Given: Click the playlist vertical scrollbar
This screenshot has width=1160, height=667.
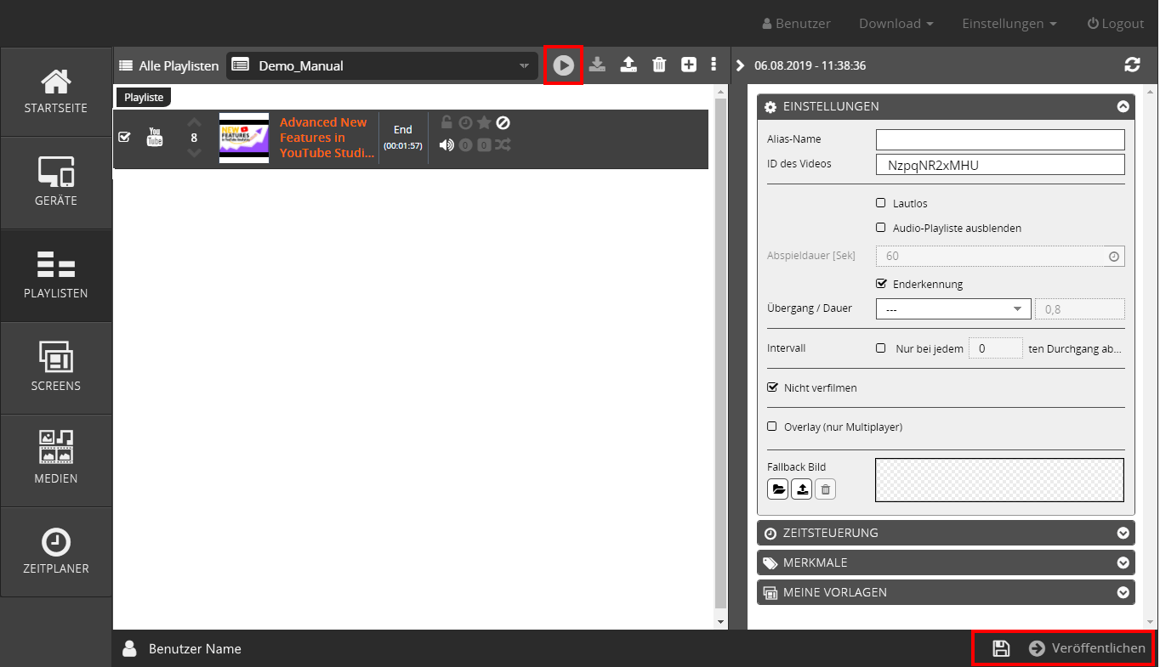Looking at the screenshot, I should tap(721, 340).
